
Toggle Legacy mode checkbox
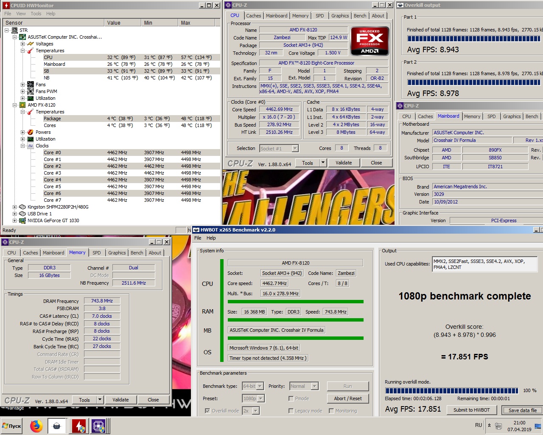click(x=291, y=411)
